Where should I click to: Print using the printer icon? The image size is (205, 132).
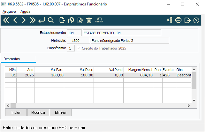pyautogui.click(x=178, y=20)
